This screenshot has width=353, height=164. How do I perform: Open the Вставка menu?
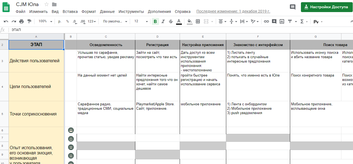click(x=70, y=12)
